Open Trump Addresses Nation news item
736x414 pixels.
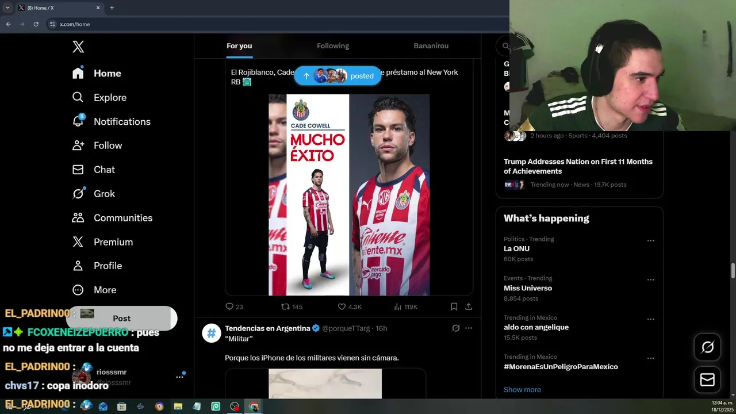click(579, 172)
